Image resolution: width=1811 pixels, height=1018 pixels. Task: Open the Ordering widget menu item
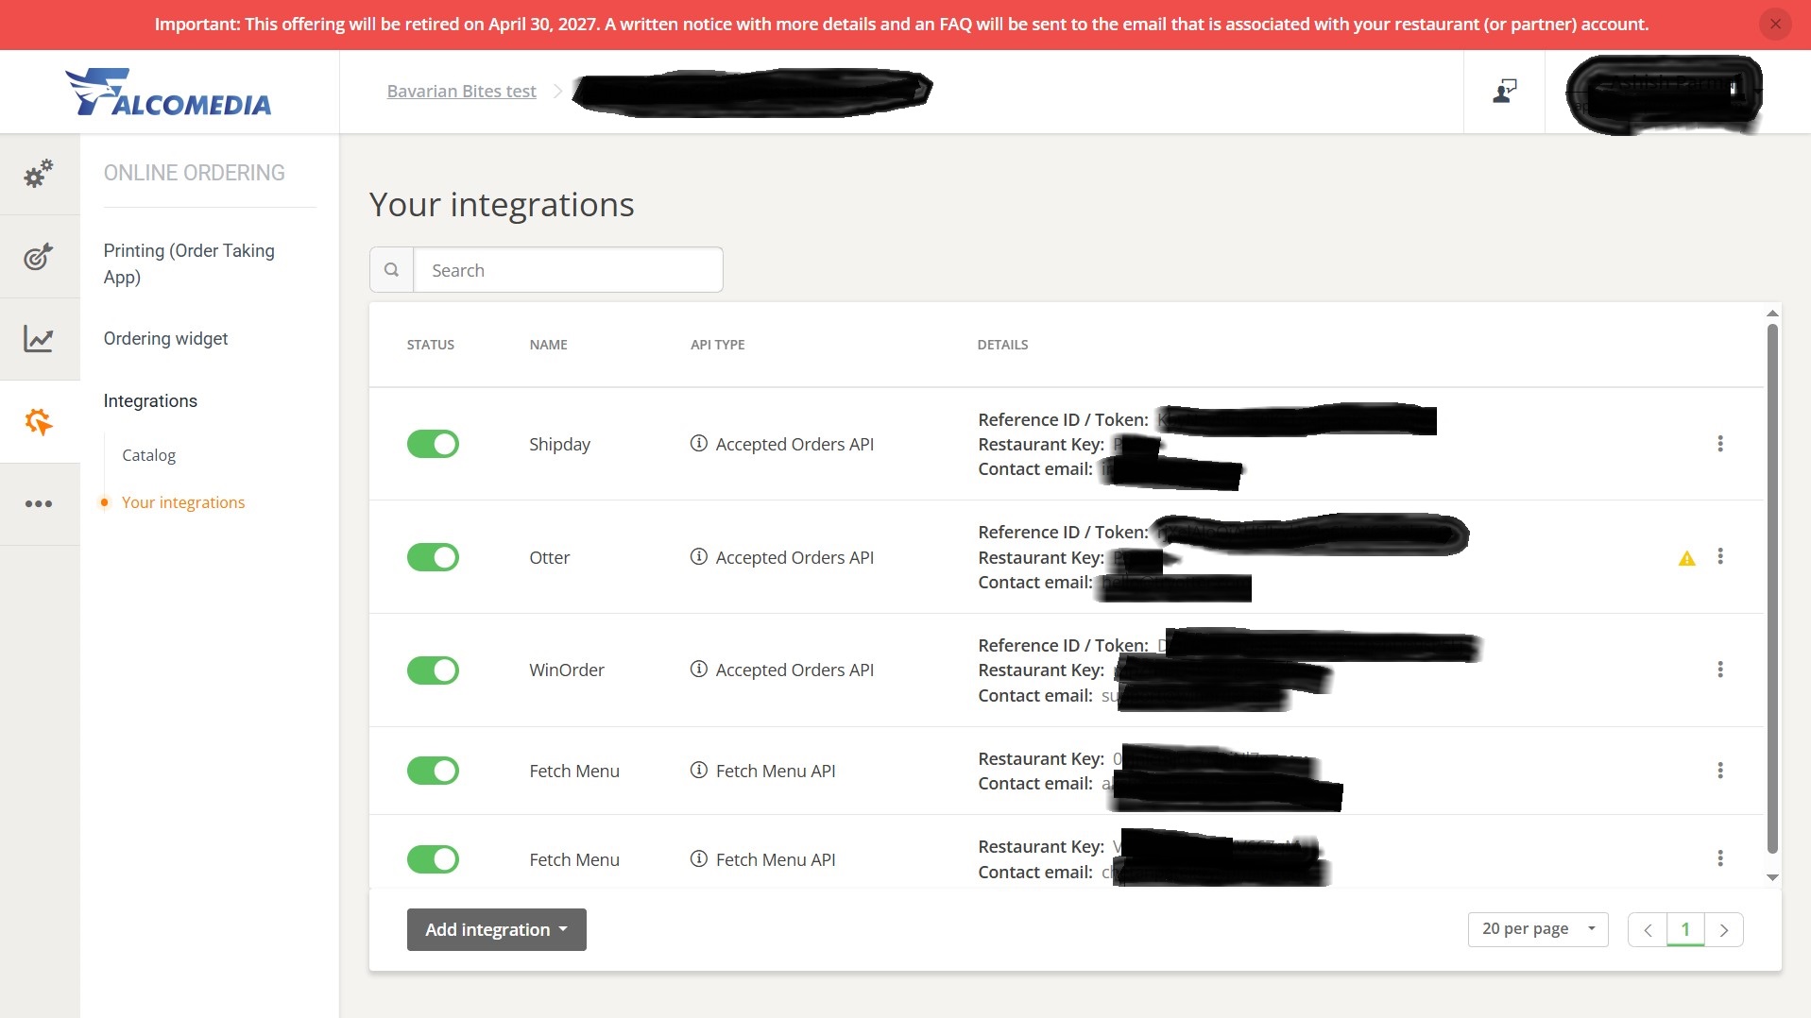click(x=165, y=338)
